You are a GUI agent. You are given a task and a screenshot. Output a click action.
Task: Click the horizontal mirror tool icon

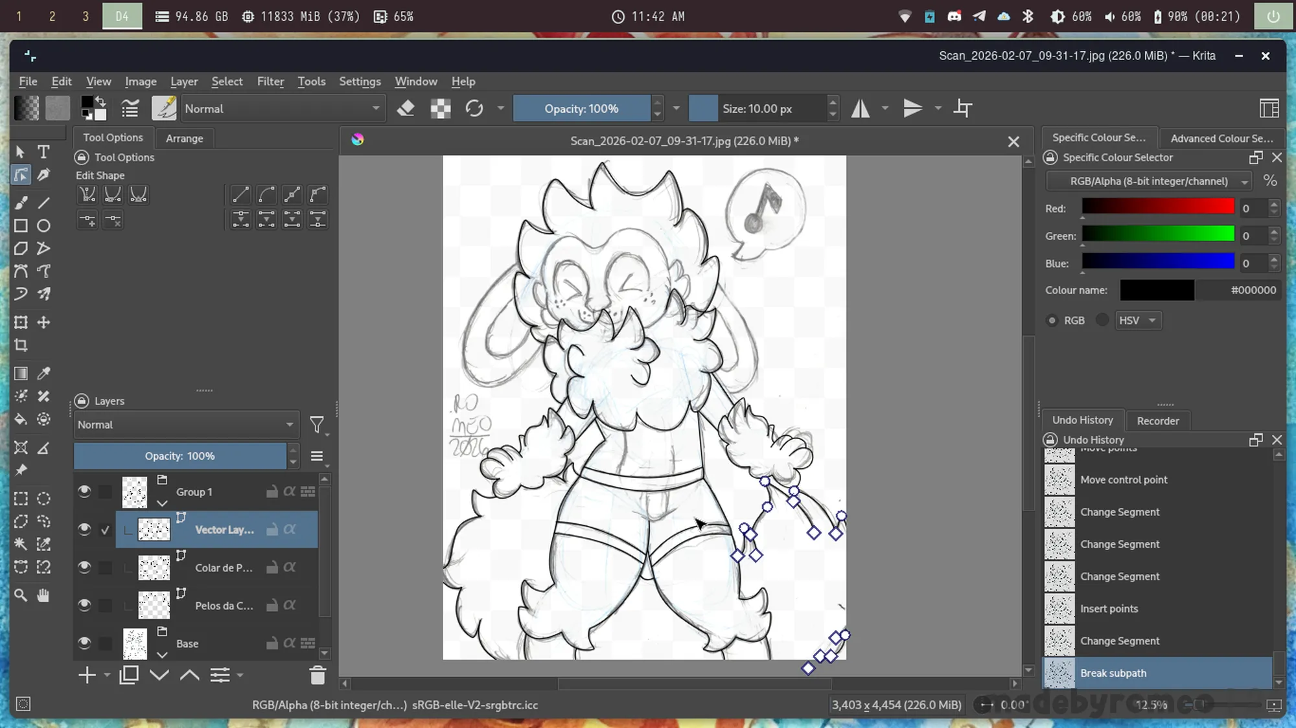click(x=861, y=108)
